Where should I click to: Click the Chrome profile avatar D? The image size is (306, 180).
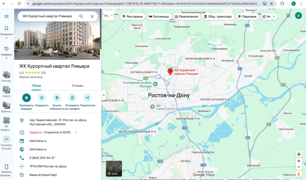293,4
